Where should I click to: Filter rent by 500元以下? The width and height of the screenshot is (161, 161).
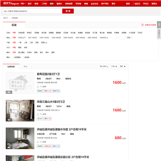coord(22,38)
